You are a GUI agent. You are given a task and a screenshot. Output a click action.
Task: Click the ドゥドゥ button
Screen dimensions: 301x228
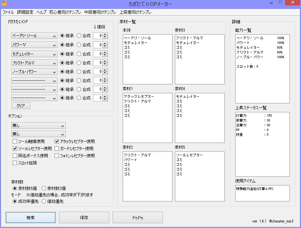click(138, 217)
